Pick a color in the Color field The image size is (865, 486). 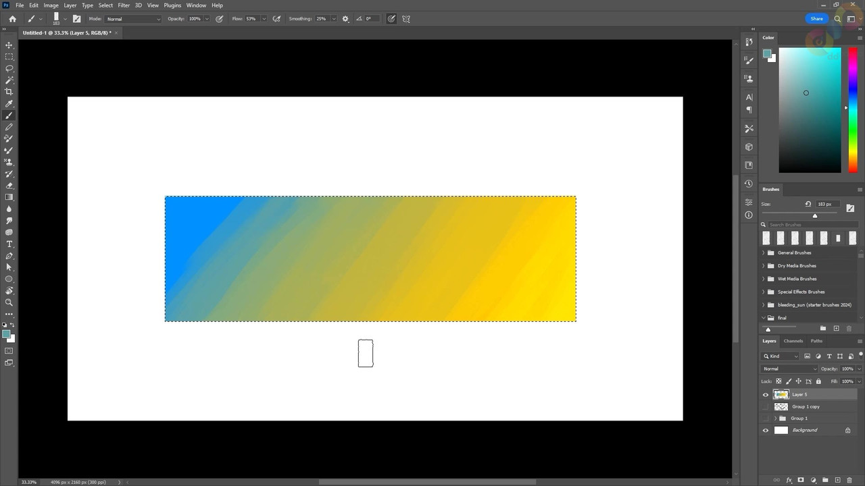point(810,110)
